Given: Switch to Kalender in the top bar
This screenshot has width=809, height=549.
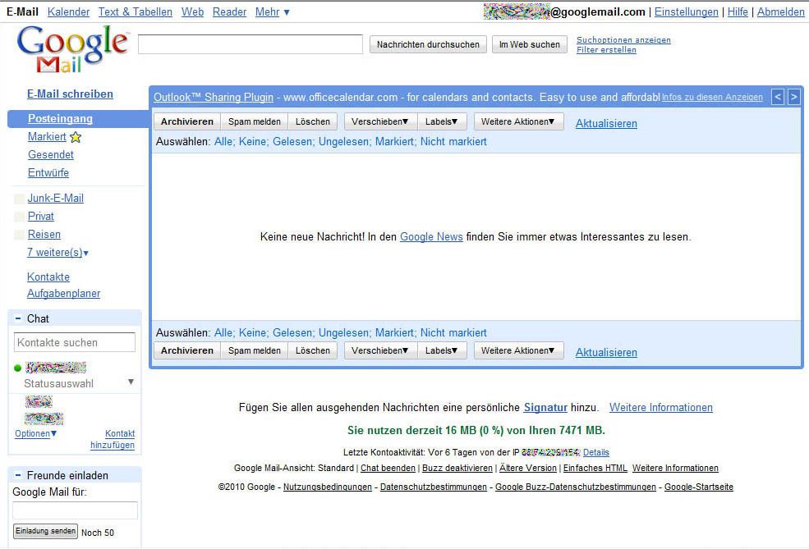Looking at the screenshot, I should tap(68, 11).
